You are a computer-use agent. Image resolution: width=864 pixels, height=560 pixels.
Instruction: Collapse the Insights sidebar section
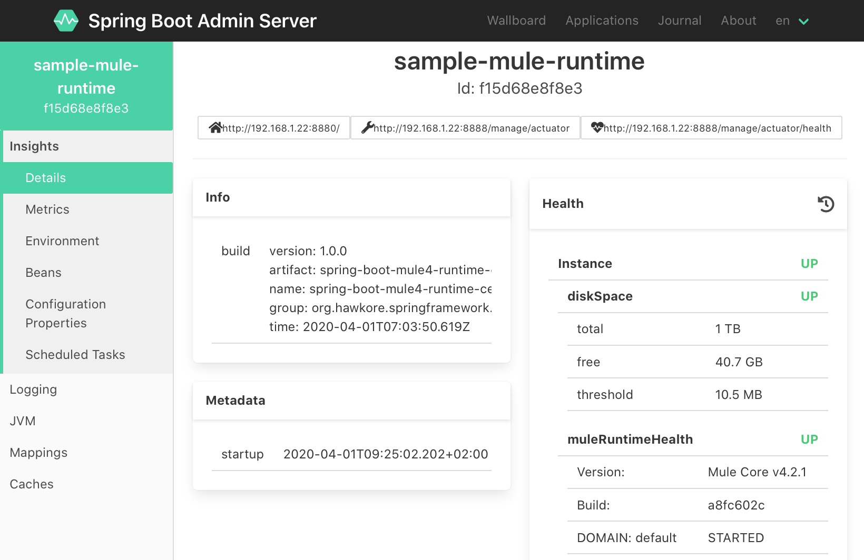[88, 146]
